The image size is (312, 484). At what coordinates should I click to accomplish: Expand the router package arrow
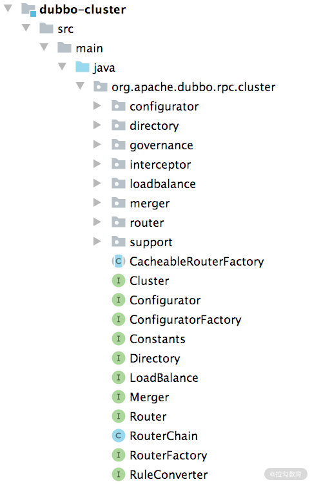(x=97, y=222)
